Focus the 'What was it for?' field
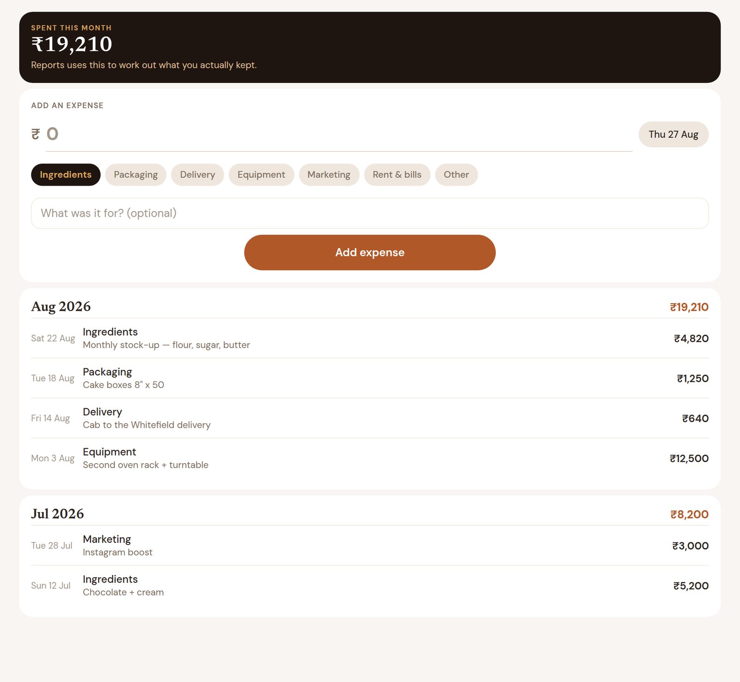 pos(370,213)
